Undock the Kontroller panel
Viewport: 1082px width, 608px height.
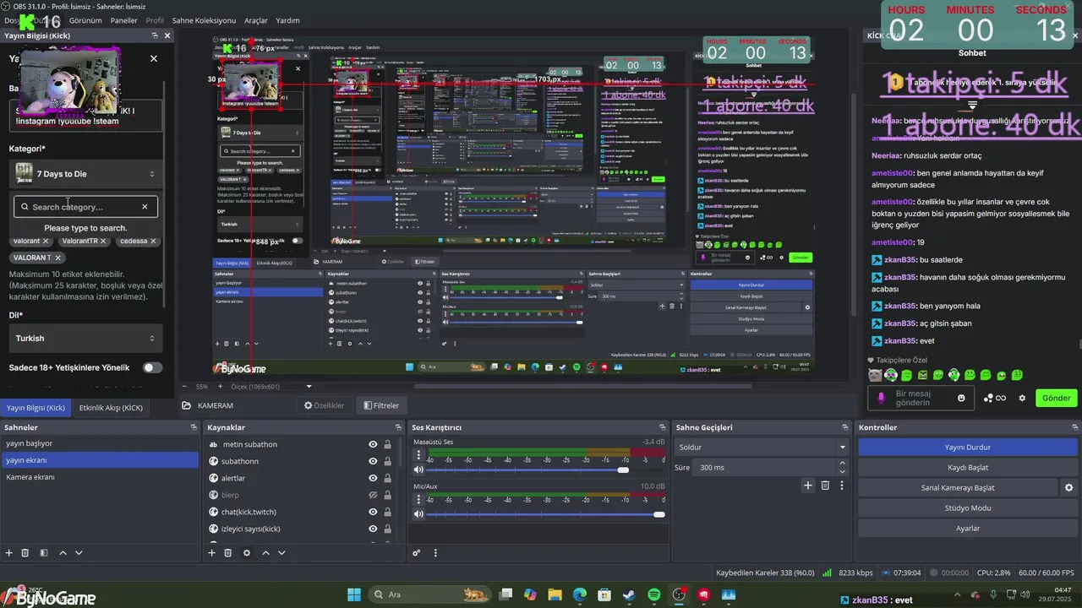point(1073,428)
